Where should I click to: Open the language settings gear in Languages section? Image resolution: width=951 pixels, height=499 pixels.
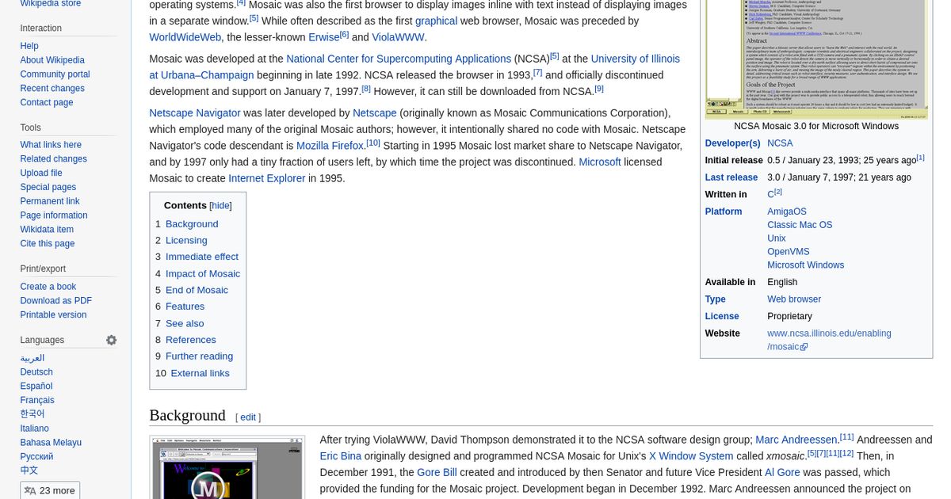pyautogui.click(x=111, y=340)
